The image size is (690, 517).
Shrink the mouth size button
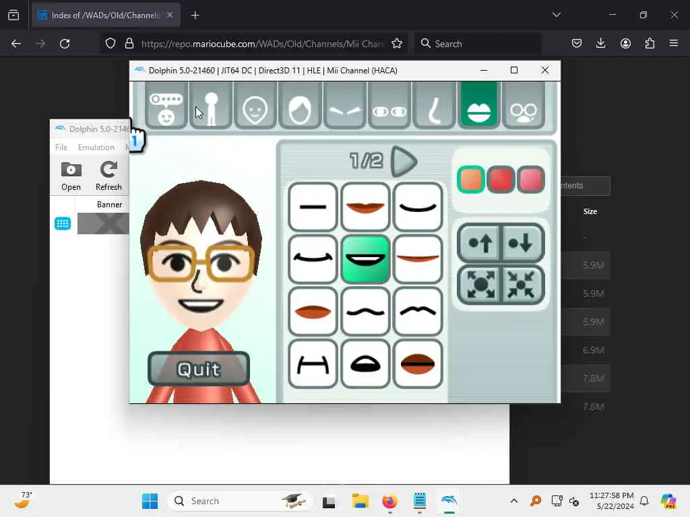click(522, 285)
